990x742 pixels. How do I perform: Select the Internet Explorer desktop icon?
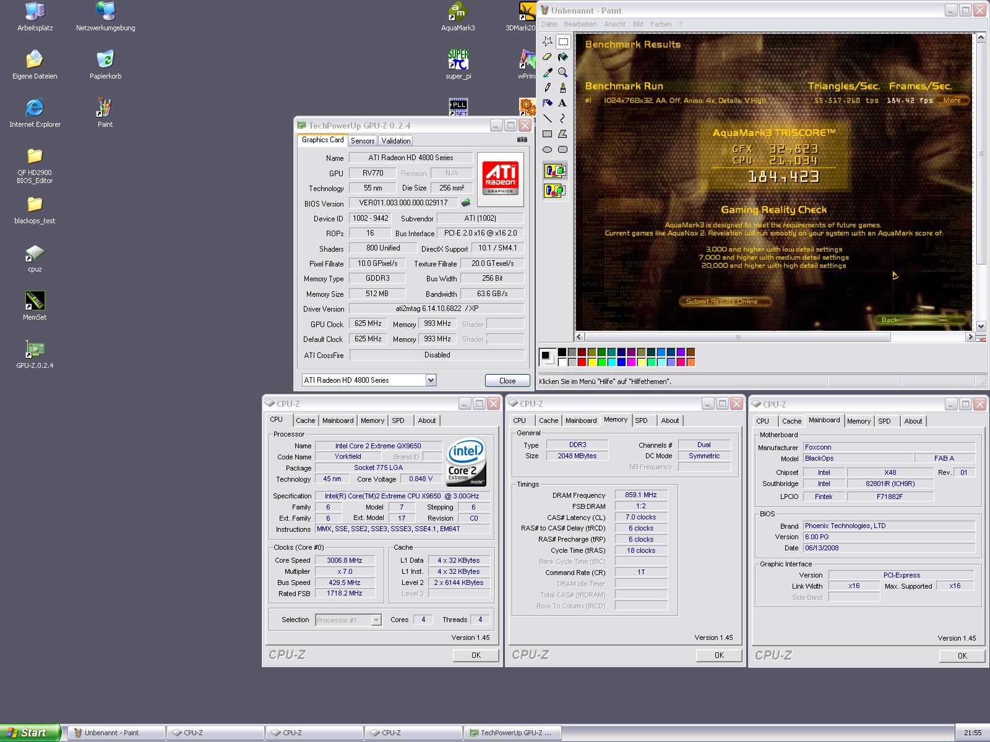pos(35,113)
